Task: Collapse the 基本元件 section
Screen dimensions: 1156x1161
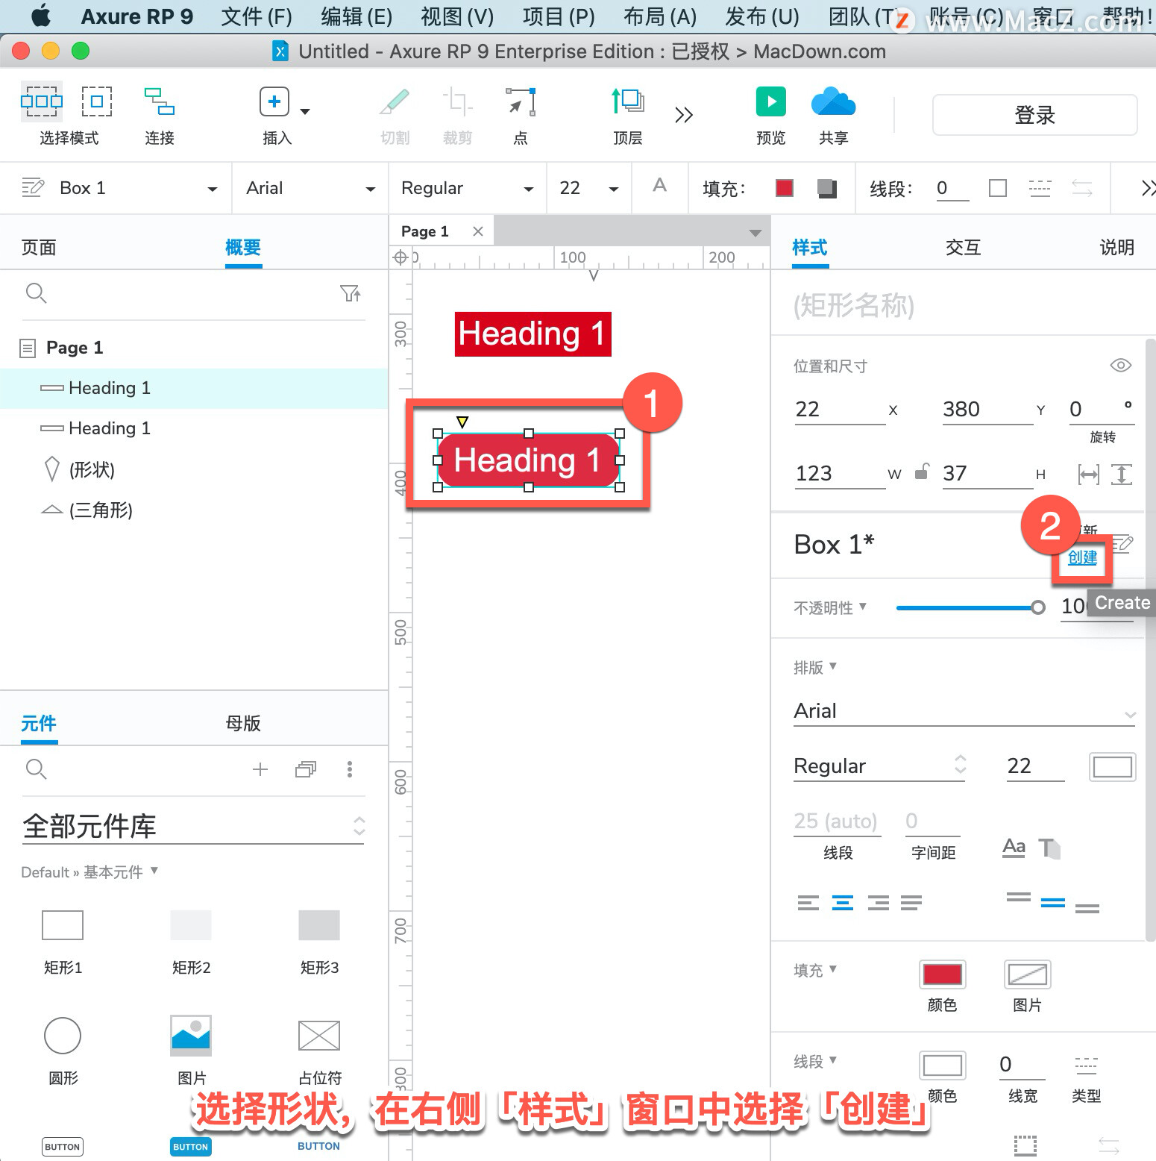Action: click(x=154, y=870)
